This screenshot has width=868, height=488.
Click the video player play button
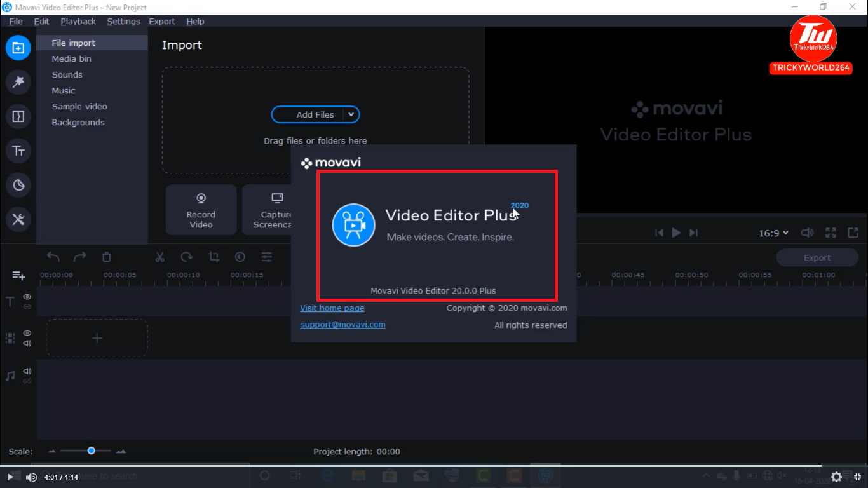coord(10,477)
